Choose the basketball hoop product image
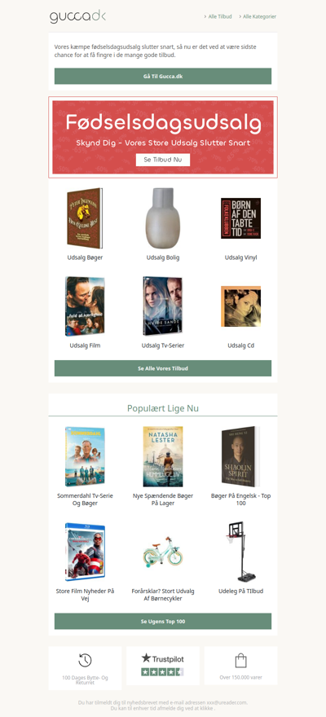Screen dimensions: 326x717 (x=240, y=552)
